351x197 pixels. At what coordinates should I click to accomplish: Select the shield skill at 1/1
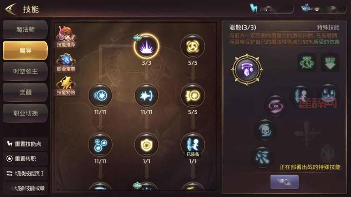click(146, 145)
